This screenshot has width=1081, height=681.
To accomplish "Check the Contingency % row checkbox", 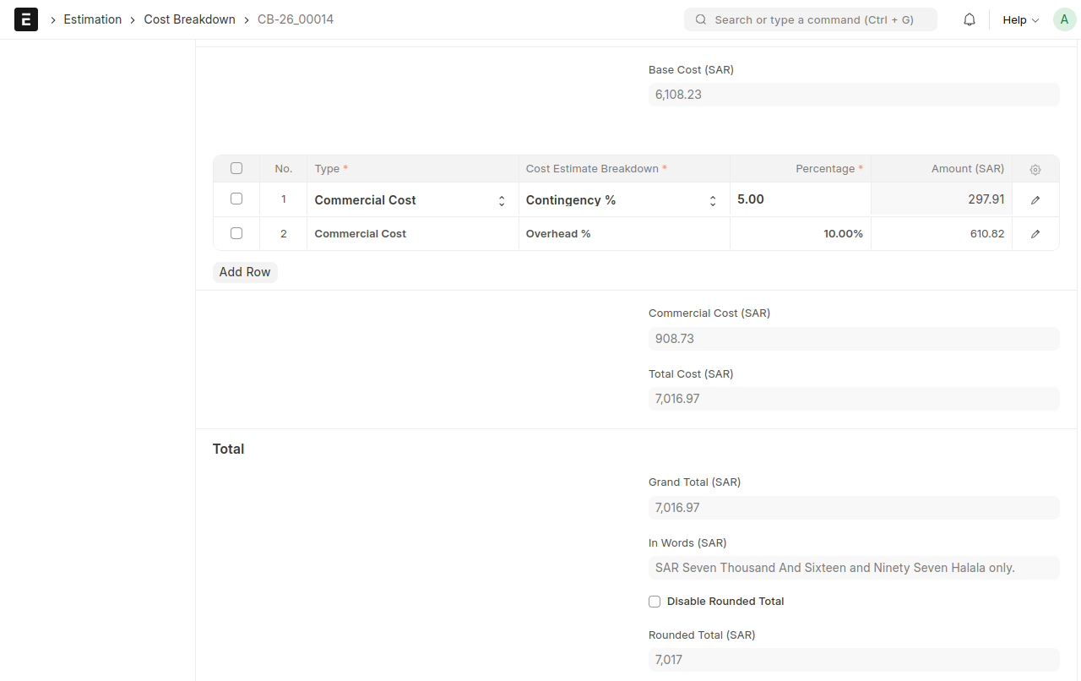I will (236, 199).
